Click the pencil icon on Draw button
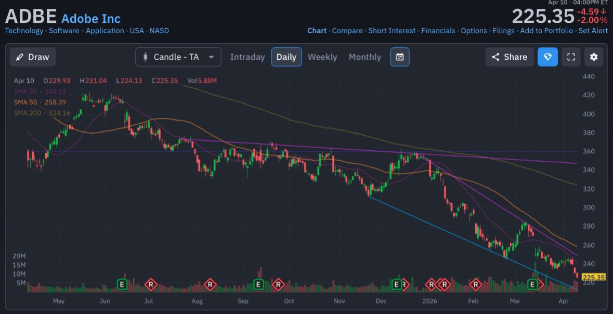The height and width of the screenshot is (314, 613). [x=20, y=57]
